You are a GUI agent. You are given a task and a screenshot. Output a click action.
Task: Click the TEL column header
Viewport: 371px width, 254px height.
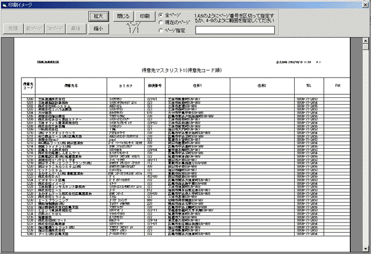pos(309,86)
